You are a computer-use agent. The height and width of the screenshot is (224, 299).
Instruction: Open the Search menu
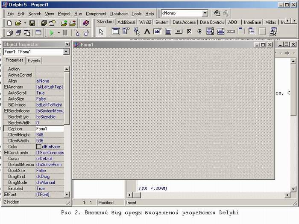pos(35,14)
